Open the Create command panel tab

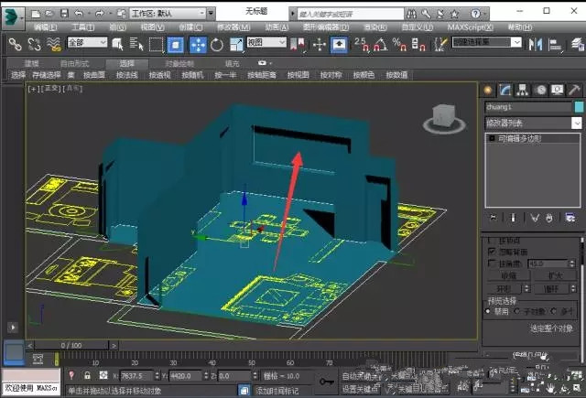click(487, 90)
